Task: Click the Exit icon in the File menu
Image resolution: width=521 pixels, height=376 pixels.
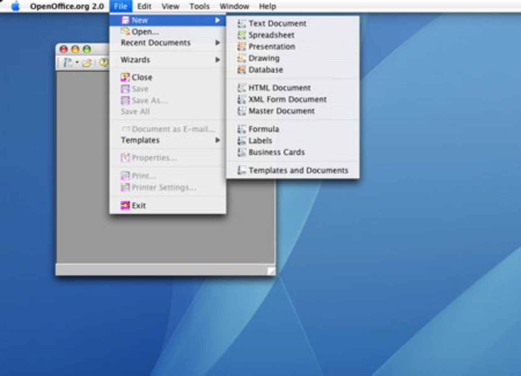Action: (125, 205)
